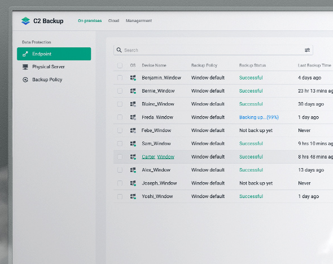Check the box for Carter_Window
333x264 pixels.
120,157
